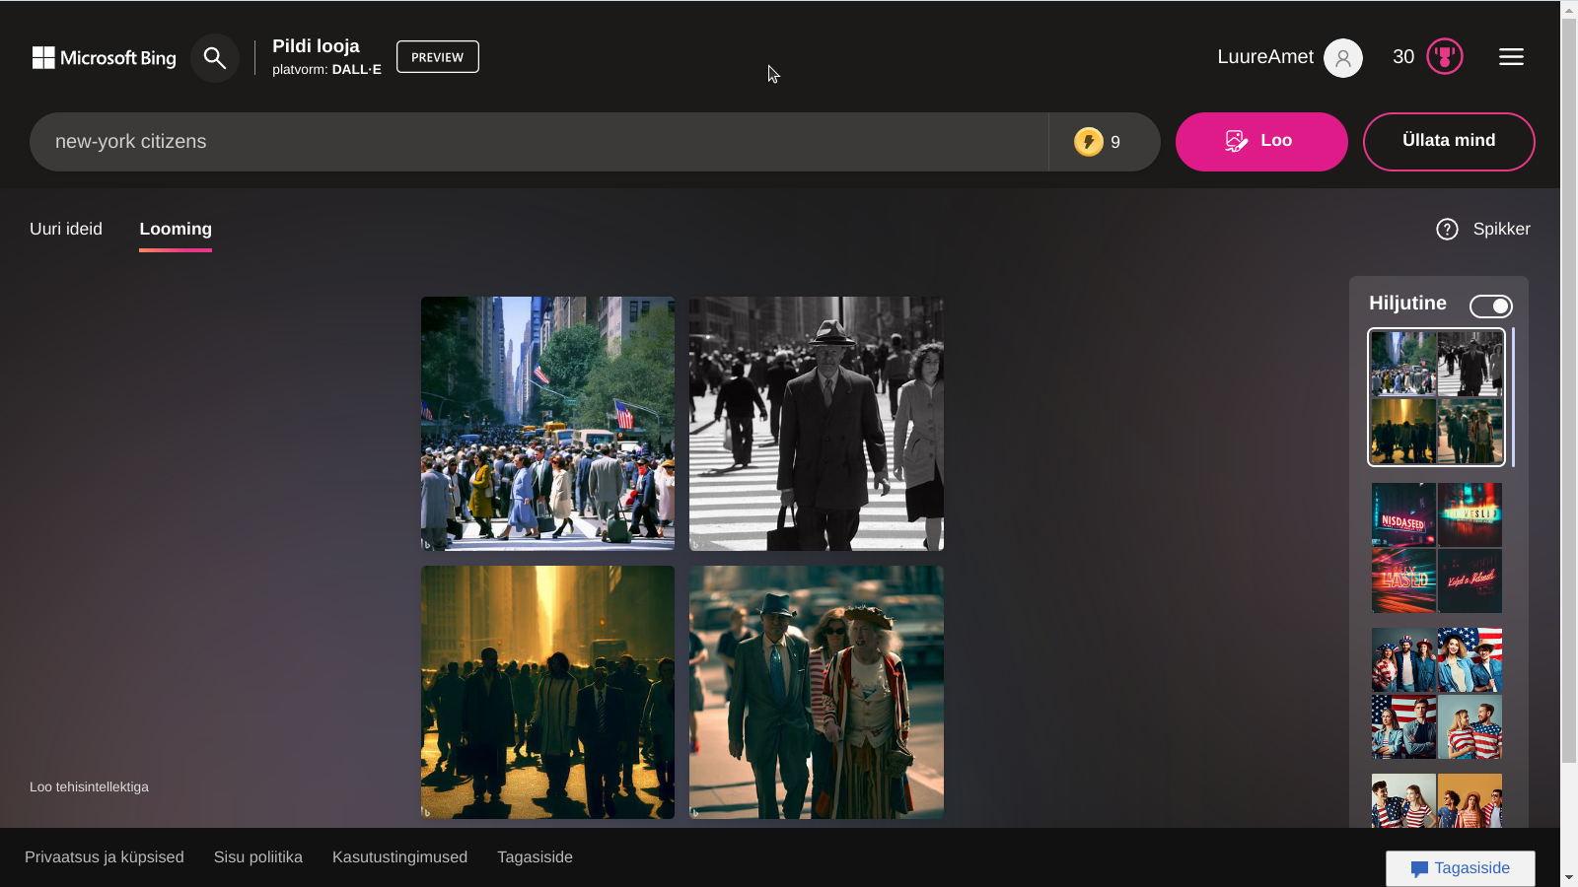The width and height of the screenshot is (1578, 887).
Task: Open Bing search with magnifier icon
Action: 215,58
